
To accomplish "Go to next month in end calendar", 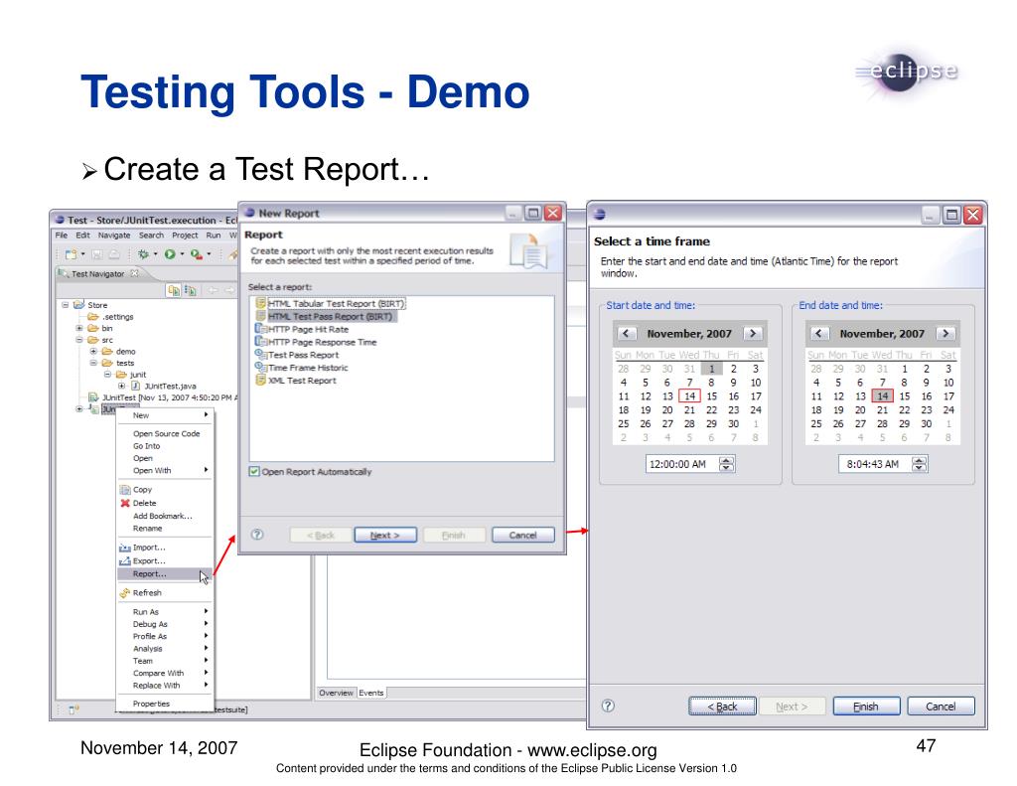I will point(945,333).
